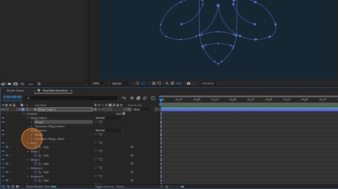
Task: Click the Reset Exposure icon
Action: click(173, 83)
